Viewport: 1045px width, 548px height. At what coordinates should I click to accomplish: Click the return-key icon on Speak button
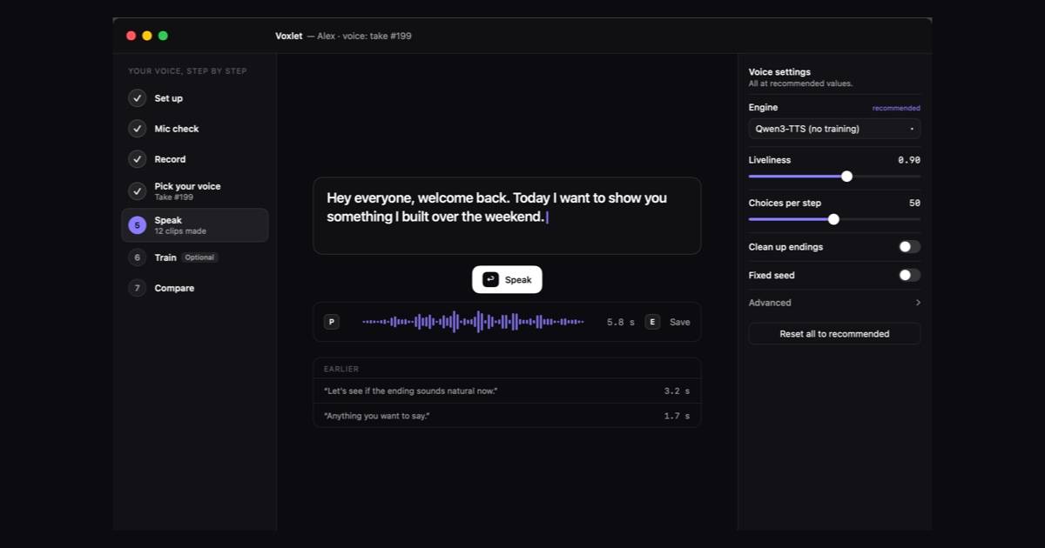(x=490, y=279)
